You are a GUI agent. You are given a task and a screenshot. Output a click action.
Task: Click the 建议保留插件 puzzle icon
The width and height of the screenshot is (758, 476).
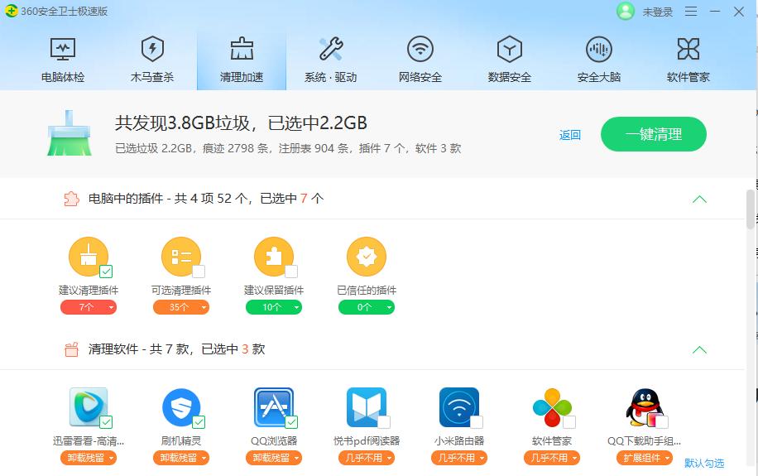pos(274,257)
